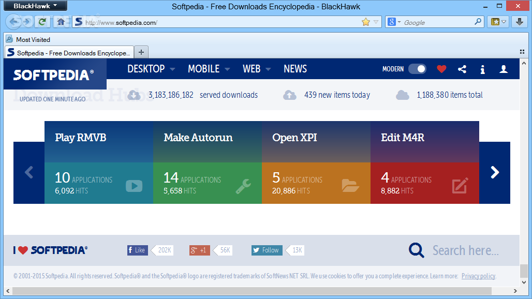Click the 13K Twitter followers count
Viewport: 532px width, 299px height.
tap(296, 250)
